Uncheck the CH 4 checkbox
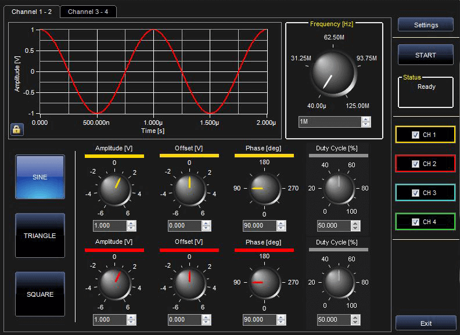The height and width of the screenshot is (335, 460). pos(415,222)
